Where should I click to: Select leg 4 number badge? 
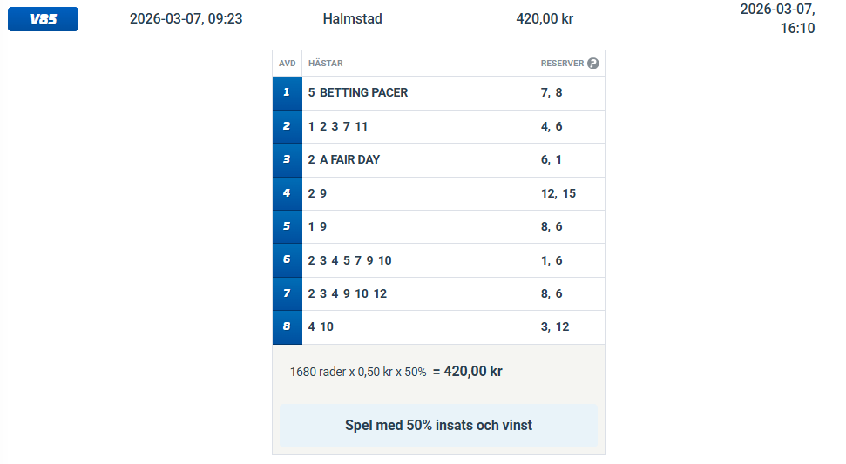(x=287, y=193)
